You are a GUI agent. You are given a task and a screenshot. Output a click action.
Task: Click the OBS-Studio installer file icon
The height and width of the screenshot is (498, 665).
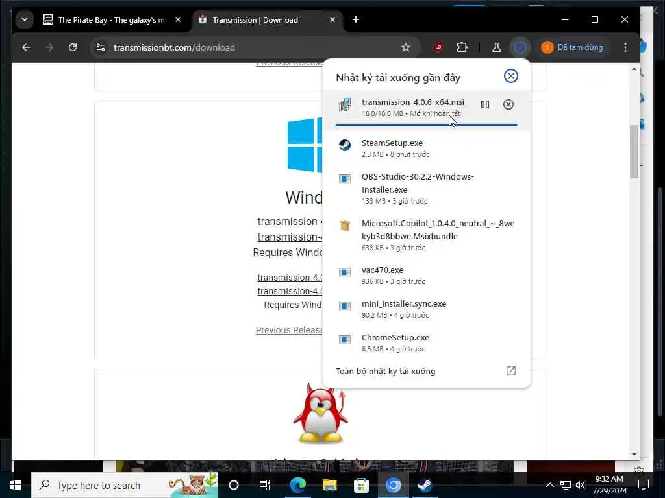click(x=344, y=179)
